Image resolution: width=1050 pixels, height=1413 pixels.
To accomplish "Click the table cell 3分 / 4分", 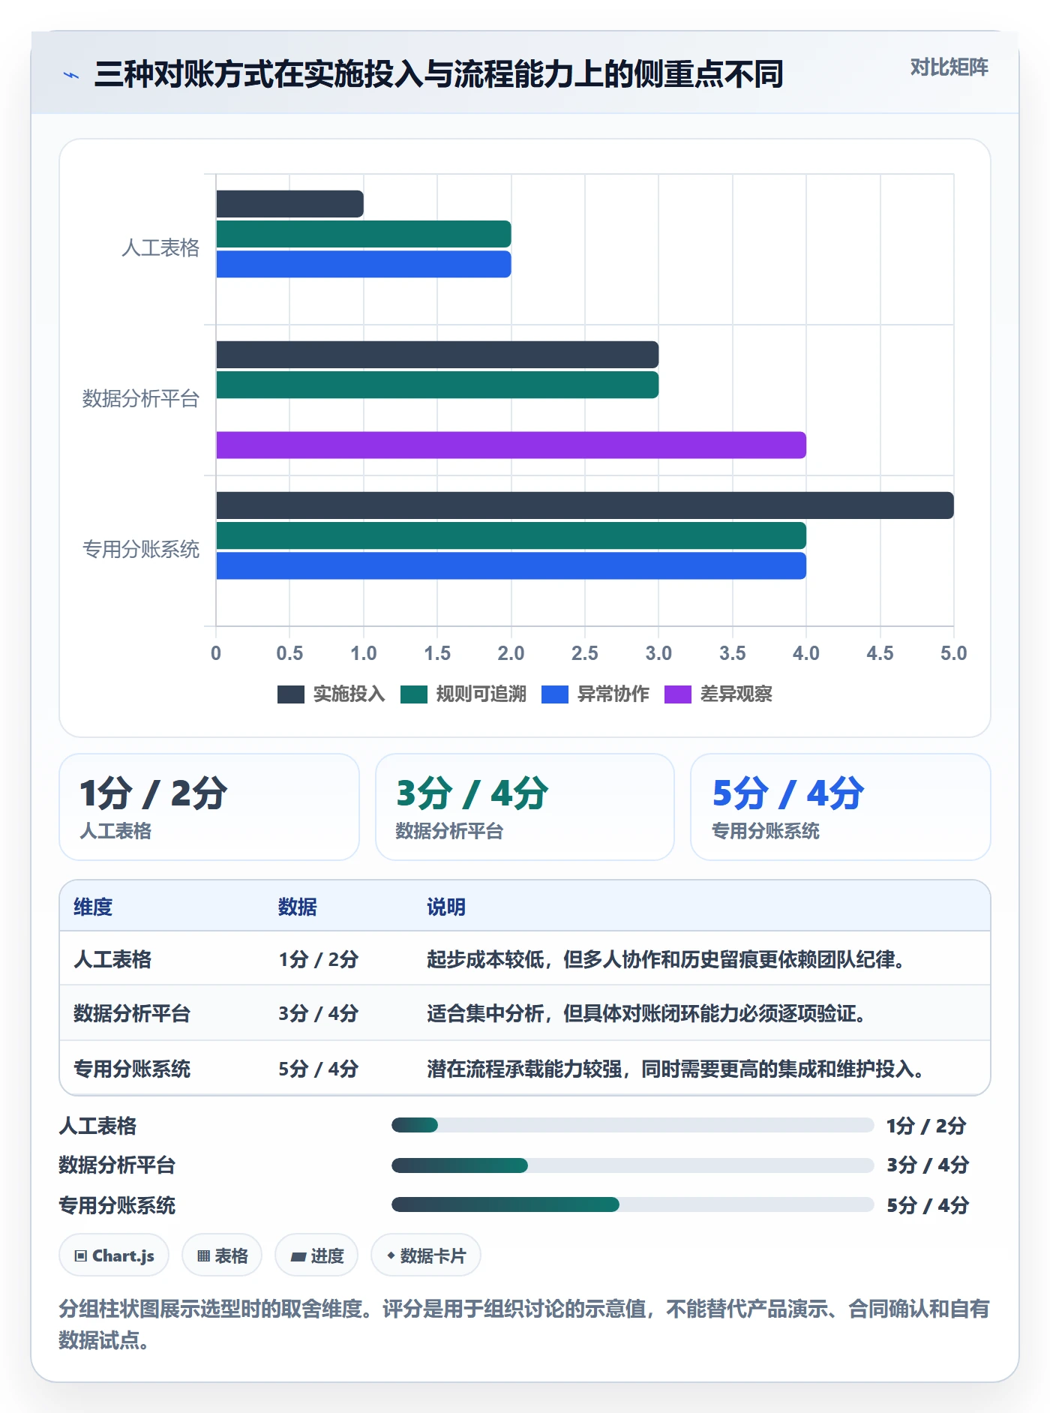I will [x=318, y=1013].
